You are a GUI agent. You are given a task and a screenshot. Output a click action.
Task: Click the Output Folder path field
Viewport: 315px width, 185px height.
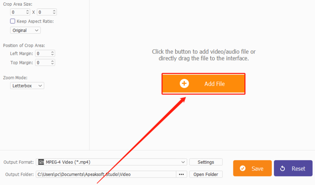coord(106,174)
